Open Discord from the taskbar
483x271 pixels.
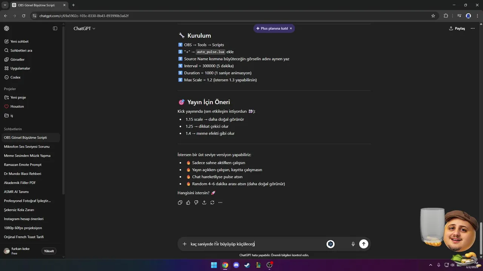coord(236,265)
